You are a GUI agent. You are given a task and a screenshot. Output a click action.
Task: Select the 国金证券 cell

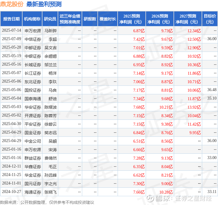click(33, 133)
